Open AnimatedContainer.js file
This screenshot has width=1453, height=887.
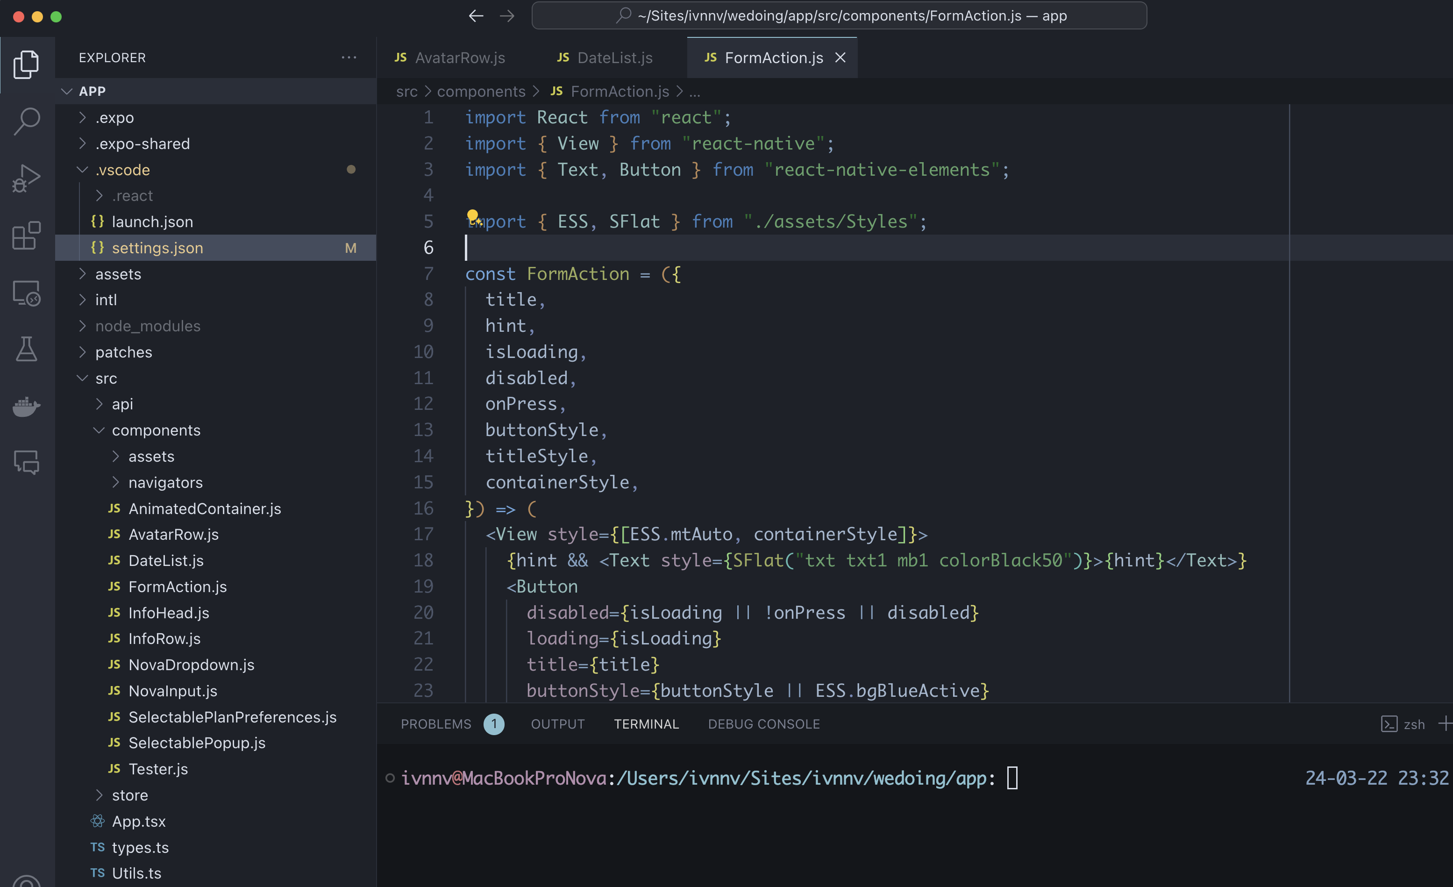pyautogui.click(x=216, y=508)
